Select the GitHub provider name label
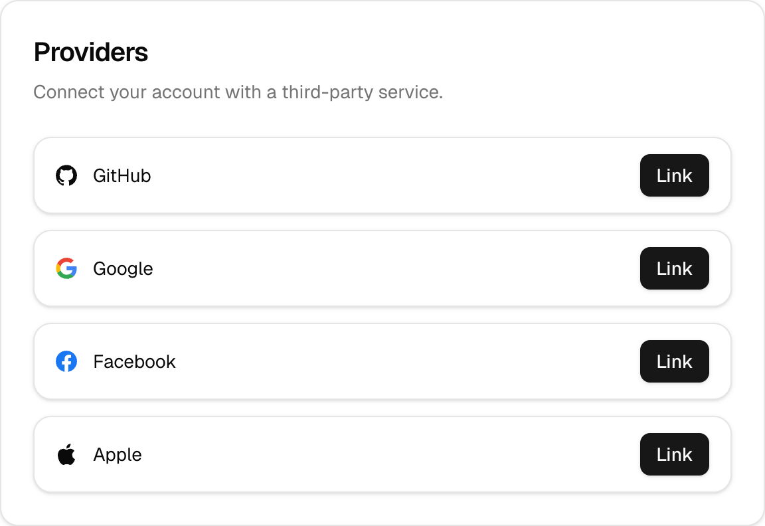The width and height of the screenshot is (765, 526). [122, 175]
